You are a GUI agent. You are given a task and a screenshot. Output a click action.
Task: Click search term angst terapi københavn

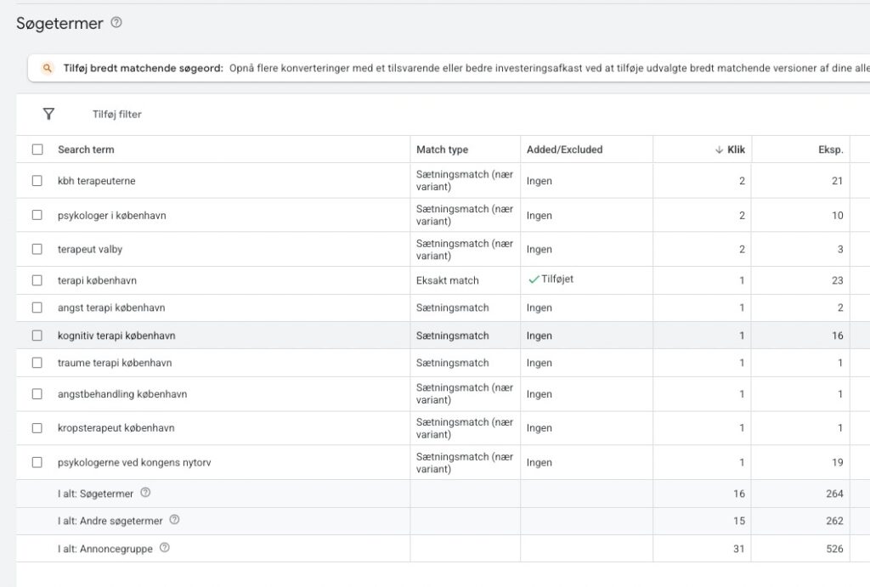point(111,308)
